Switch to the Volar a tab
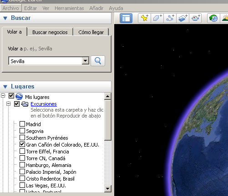The height and width of the screenshot is (196, 228). (15, 32)
